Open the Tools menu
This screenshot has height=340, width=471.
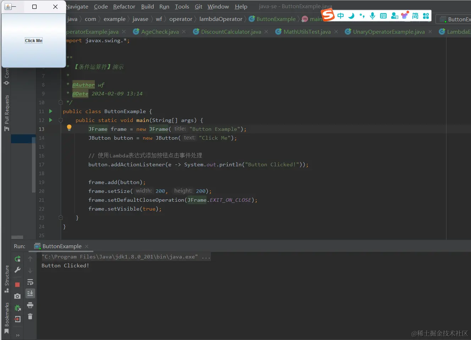[x=182, y=7]
